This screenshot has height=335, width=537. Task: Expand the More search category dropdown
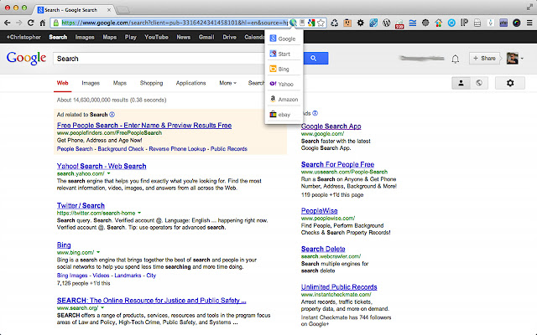[227, 83]
